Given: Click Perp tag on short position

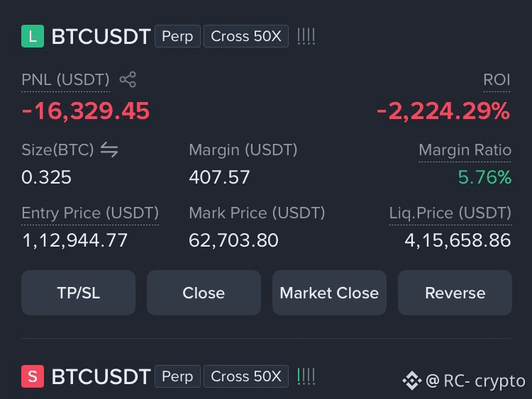Looking at the screenshot, I should tap(177, 376).
